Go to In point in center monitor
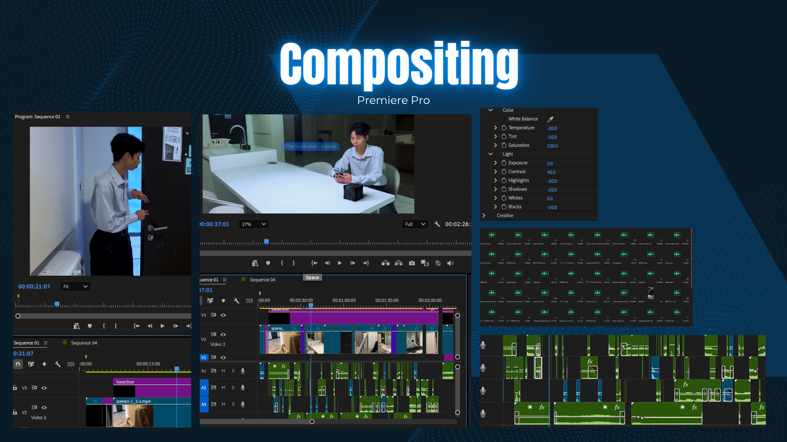 point(314,263)
